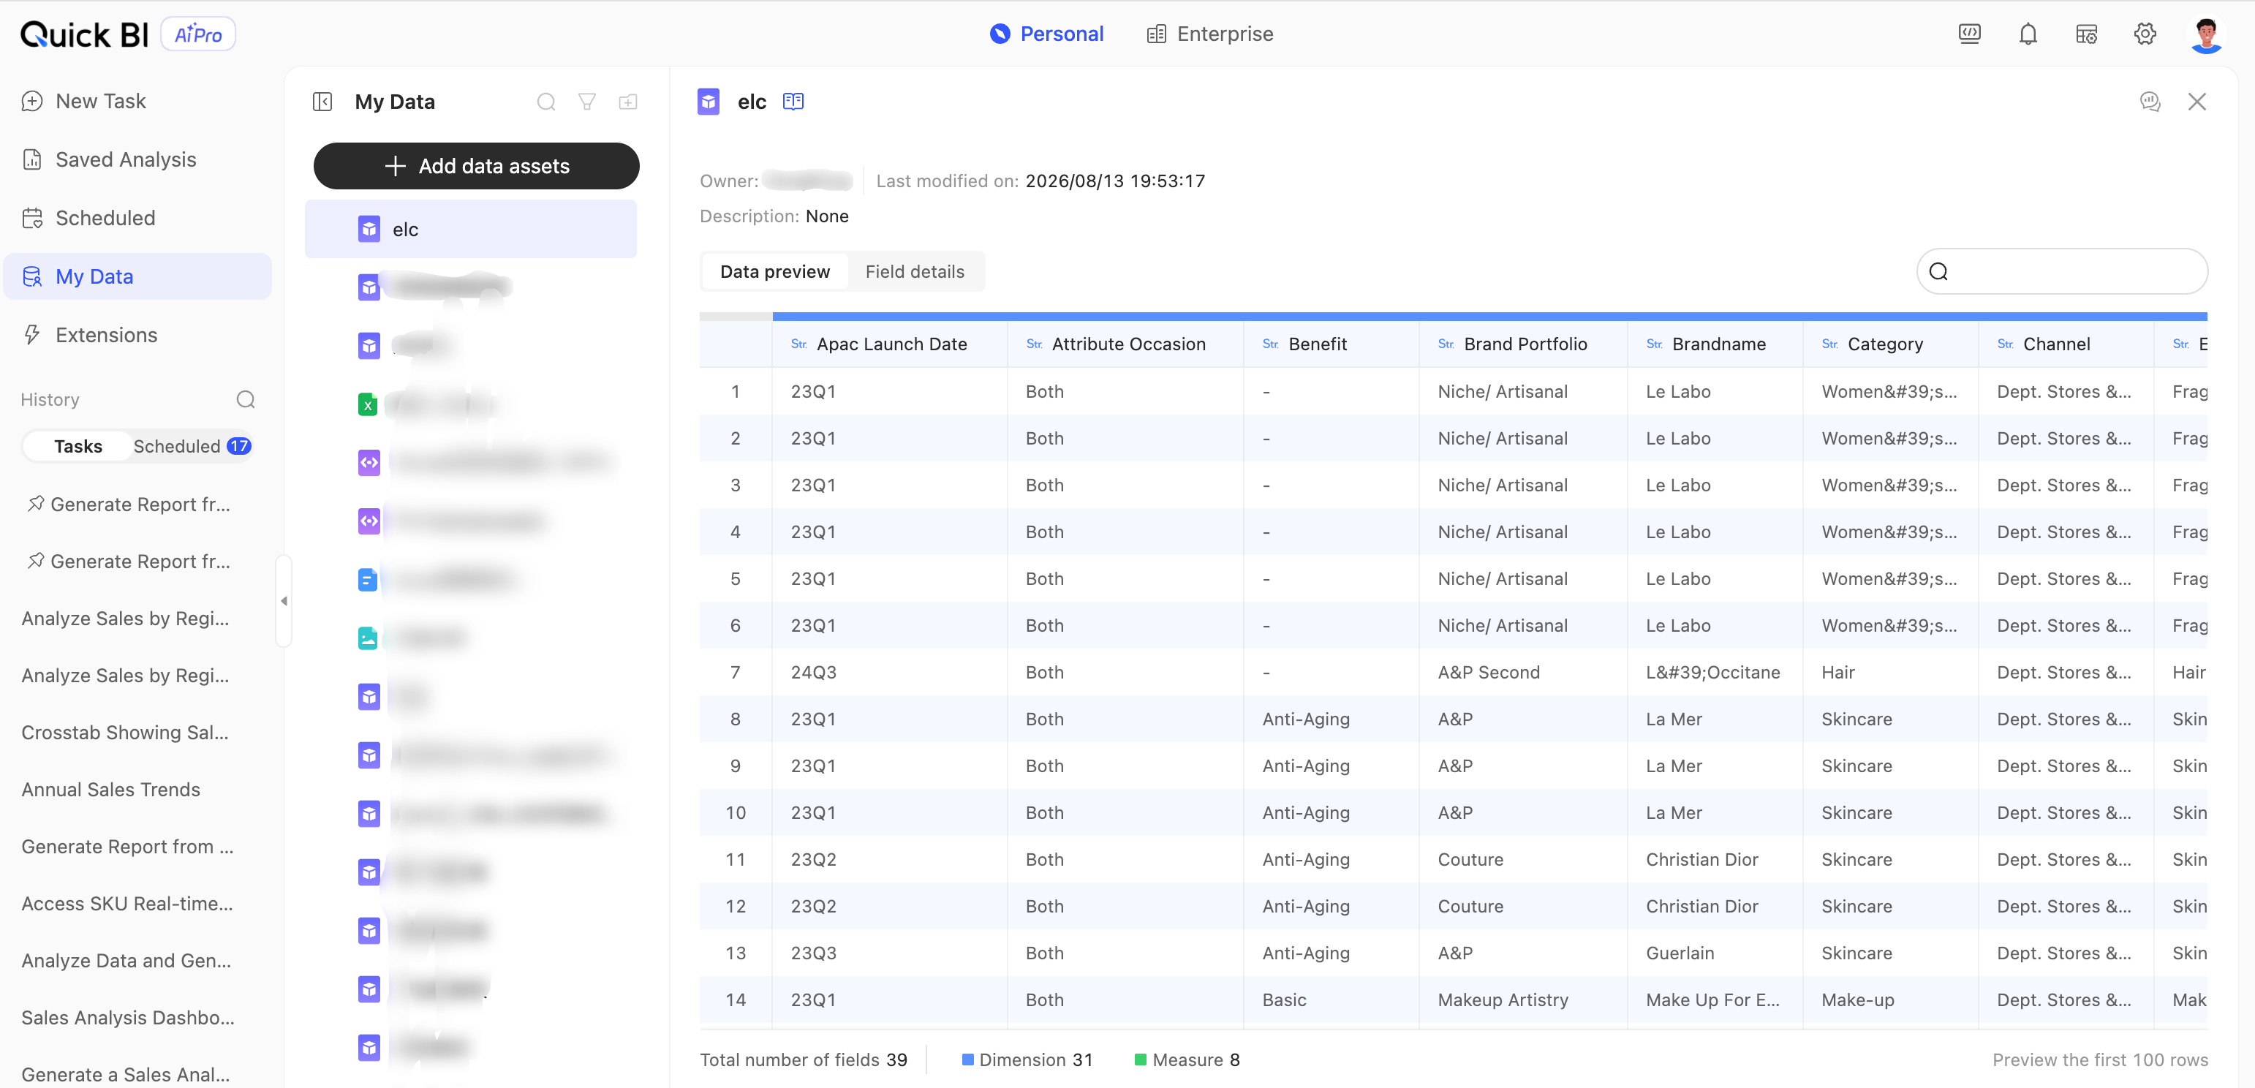Open the settings gear
The height and width of the screenshot is (1088, 2255).
point(2145,34)
